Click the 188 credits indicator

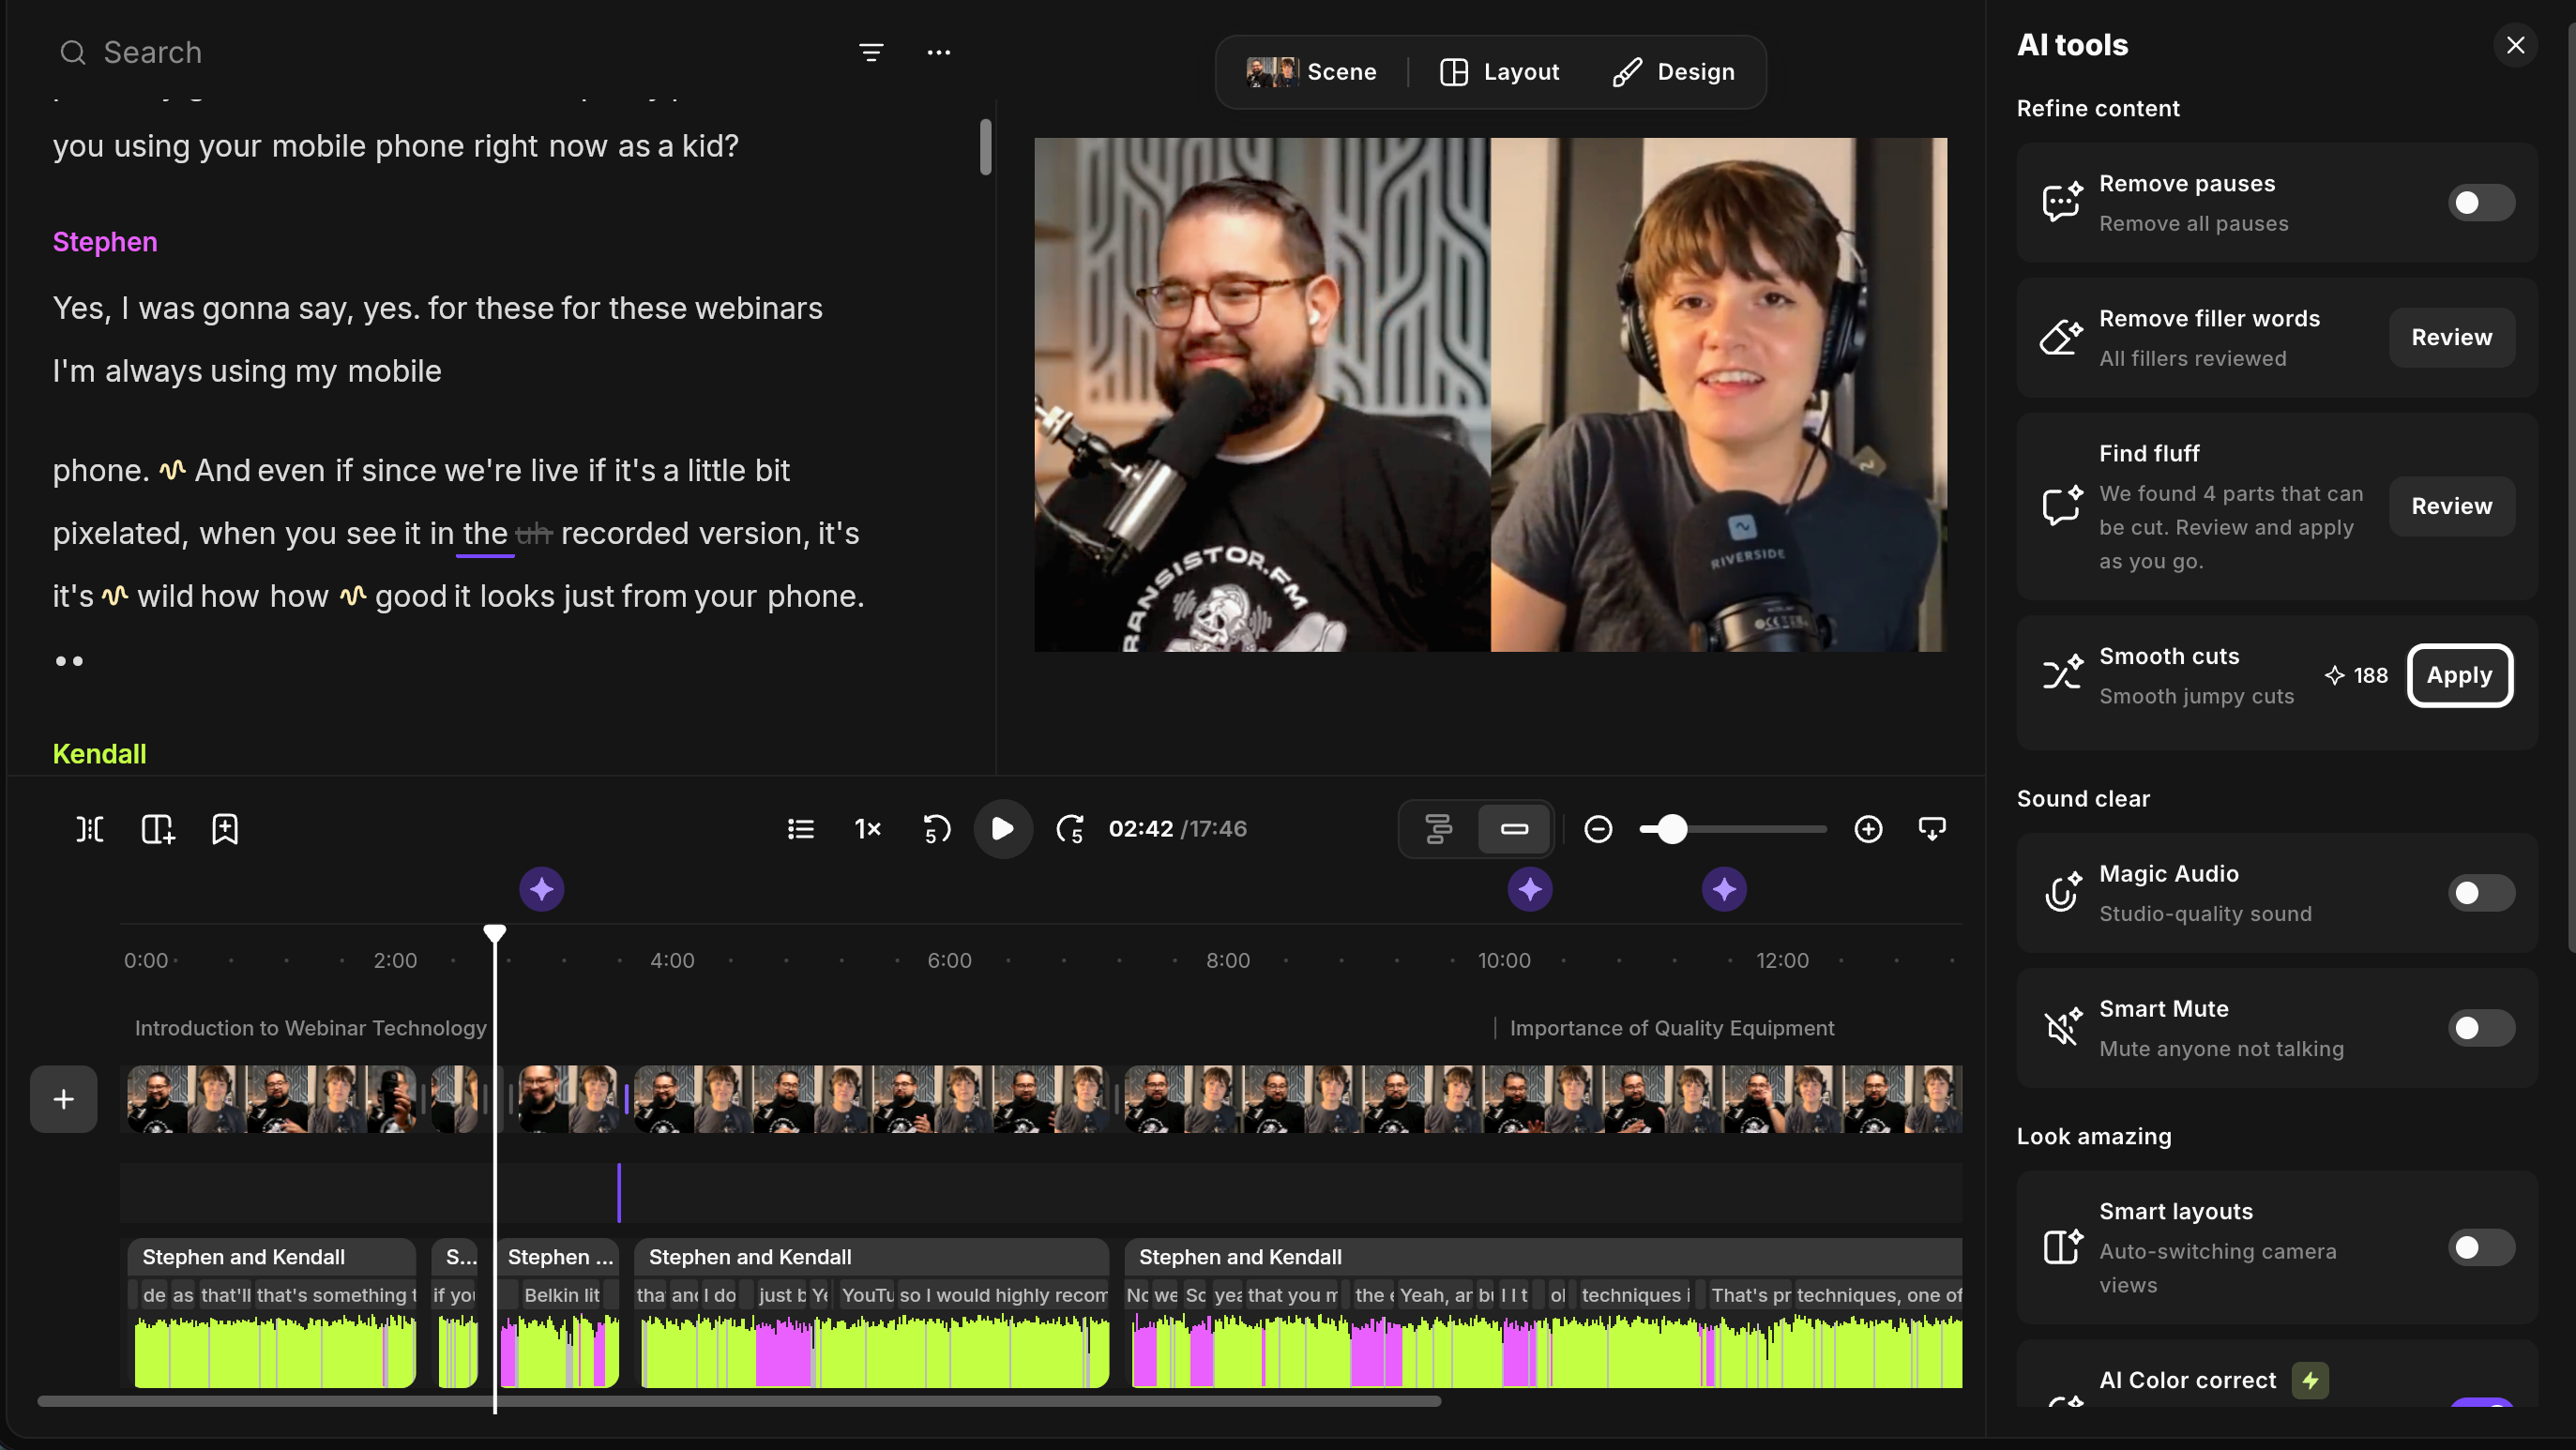pos(2357,676)
